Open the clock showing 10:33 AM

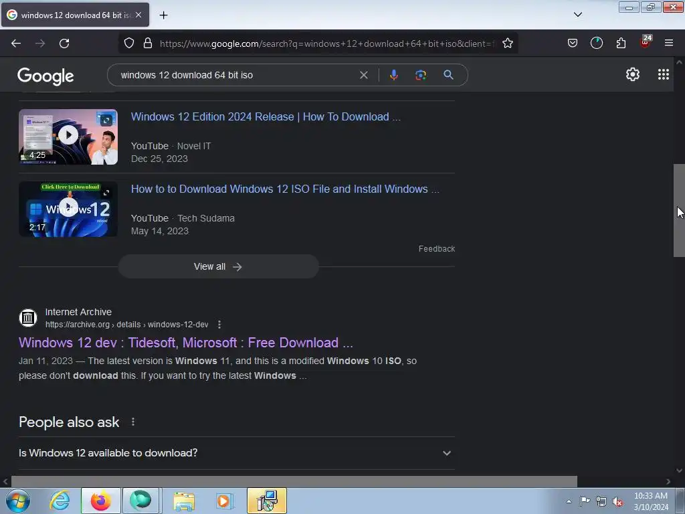click(651, 501)
